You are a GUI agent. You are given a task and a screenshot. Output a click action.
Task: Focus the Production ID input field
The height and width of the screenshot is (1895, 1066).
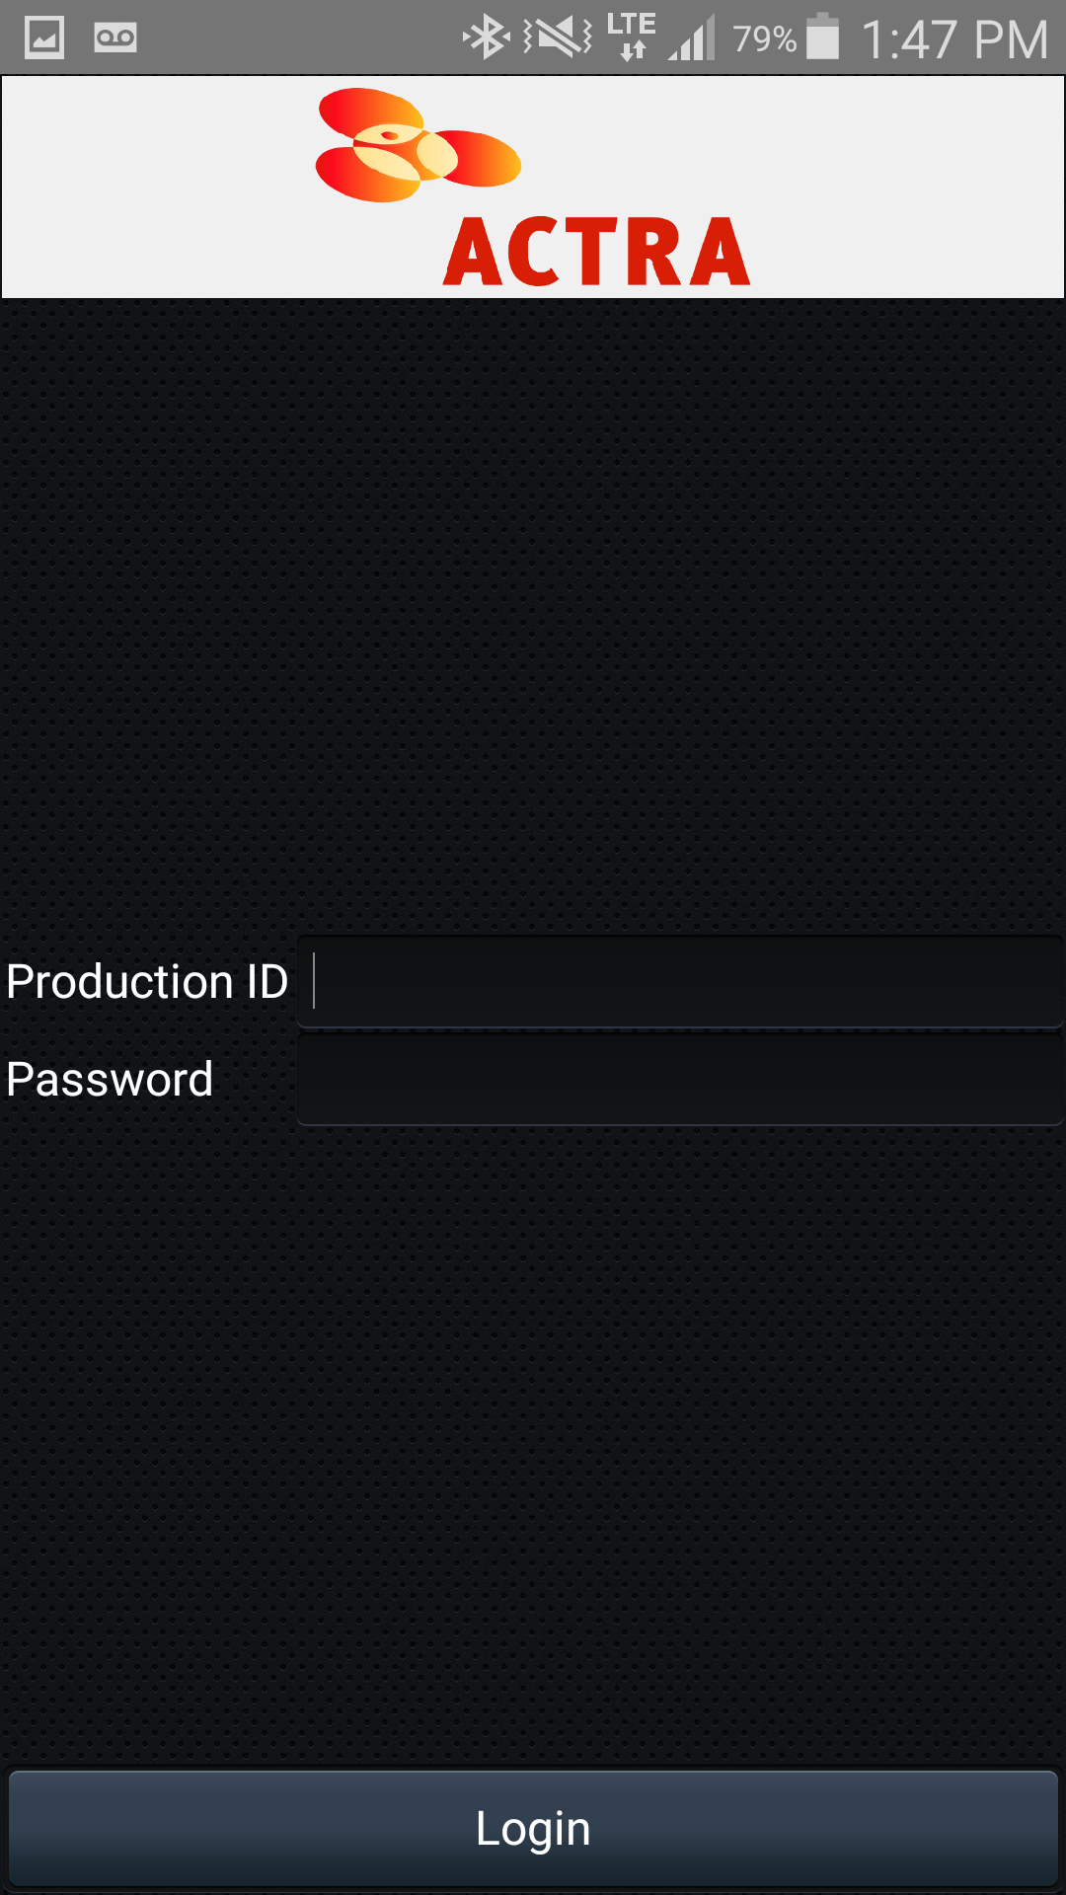681,981
